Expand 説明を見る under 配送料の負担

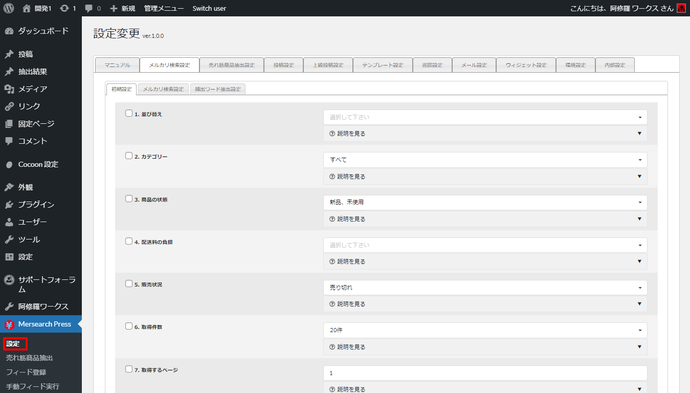485,261
